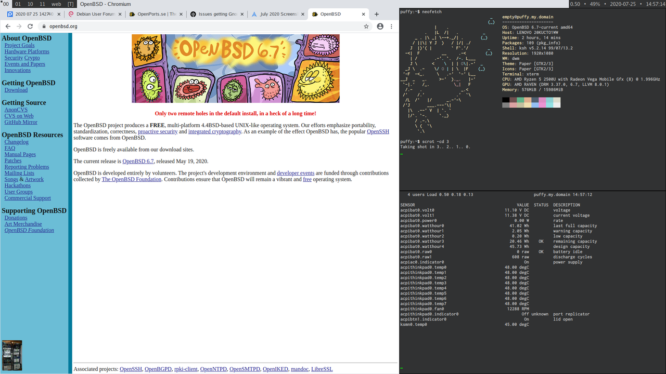Open the Innovations sidebar link
The image size is (666, 374).
pos(18,70)
